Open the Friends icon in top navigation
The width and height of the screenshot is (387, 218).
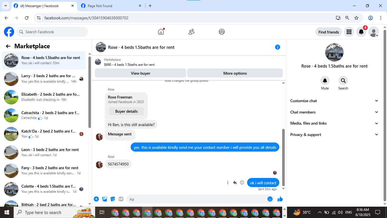192,32
